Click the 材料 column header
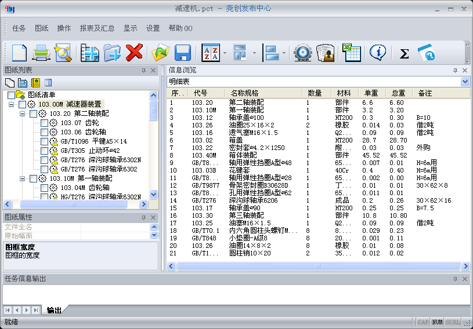 point(344,93)
